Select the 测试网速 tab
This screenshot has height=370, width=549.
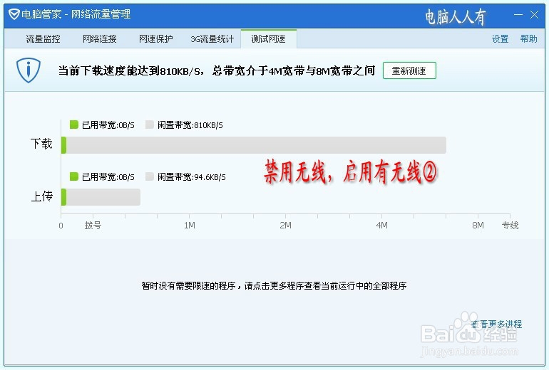tap(269, 39)
